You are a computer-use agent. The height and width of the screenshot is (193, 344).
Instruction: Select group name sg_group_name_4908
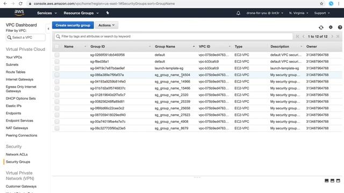point(171,122)
